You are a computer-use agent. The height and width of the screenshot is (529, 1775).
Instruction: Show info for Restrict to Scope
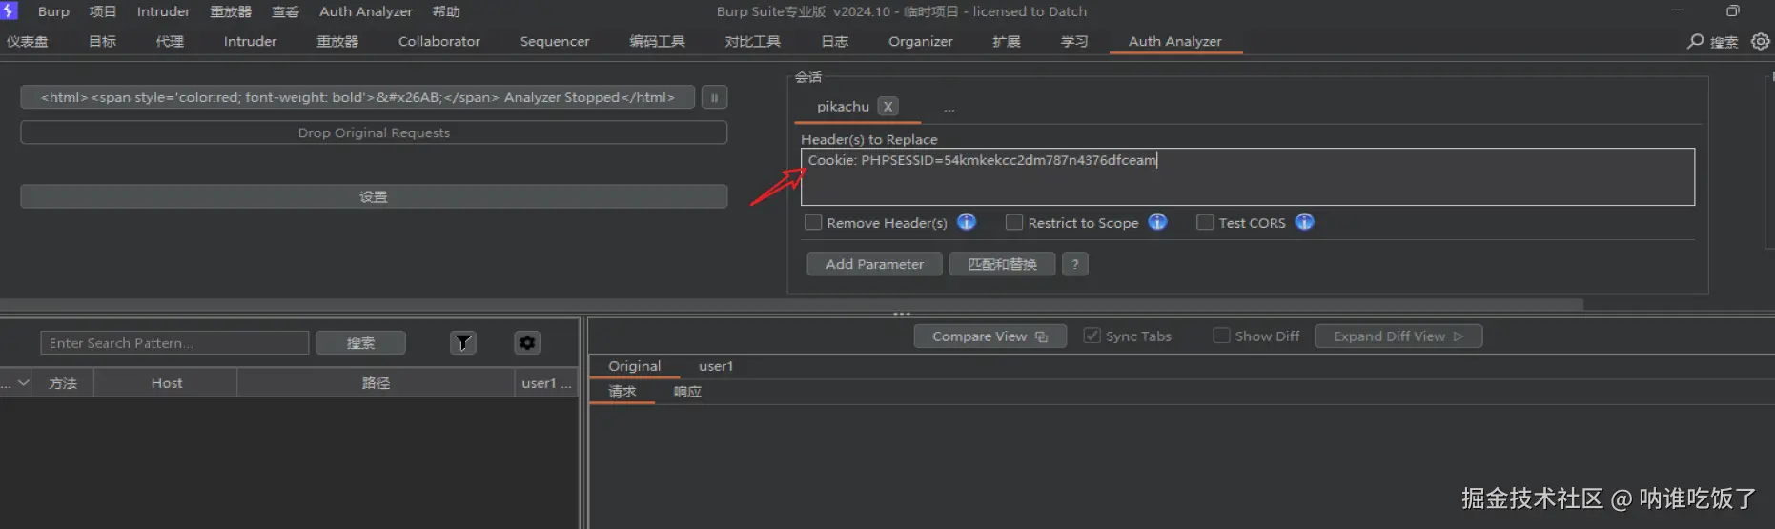pos(1157,222)
